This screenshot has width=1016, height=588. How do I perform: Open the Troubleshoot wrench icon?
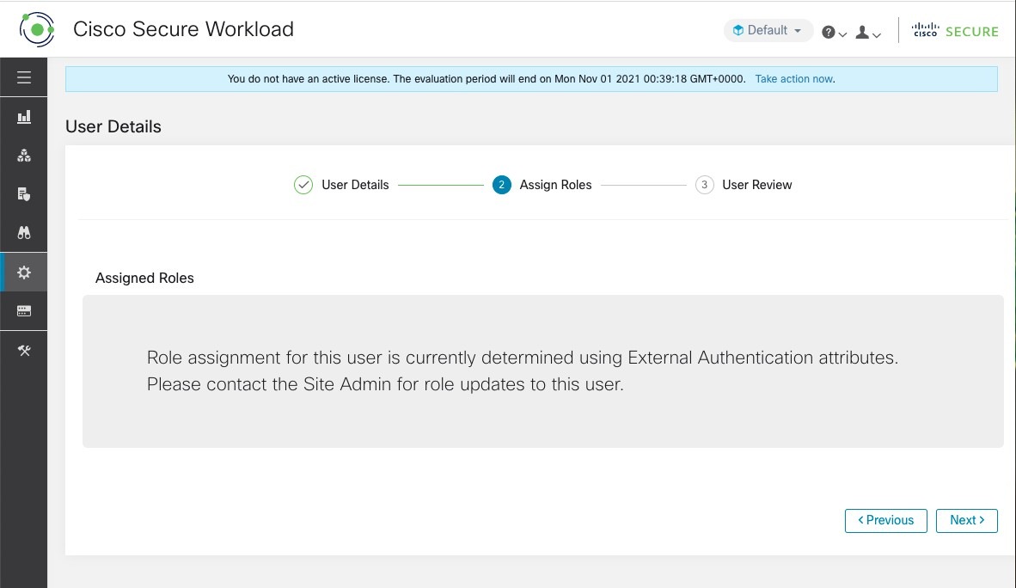pos(23,350)
